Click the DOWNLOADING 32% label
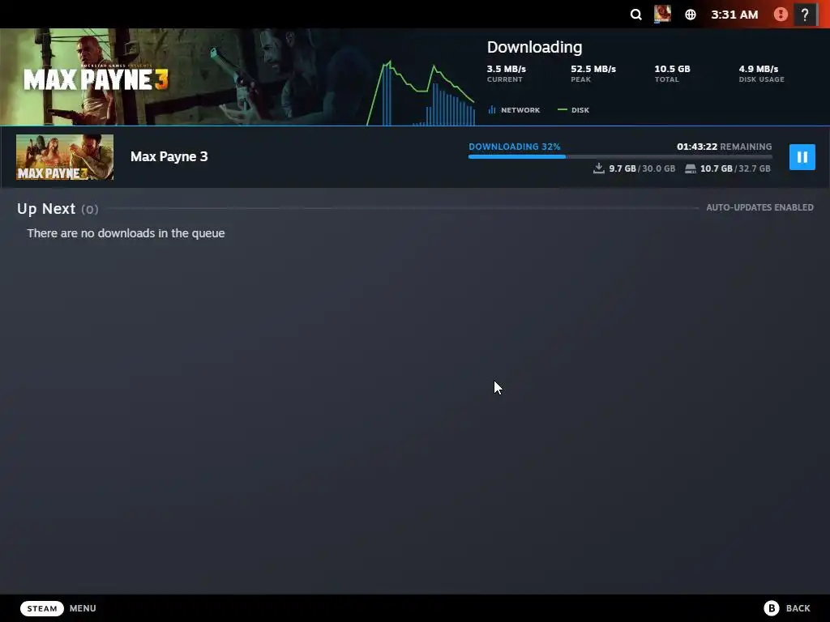The height and width of the screenshot is (622, 830). (515, 147)
